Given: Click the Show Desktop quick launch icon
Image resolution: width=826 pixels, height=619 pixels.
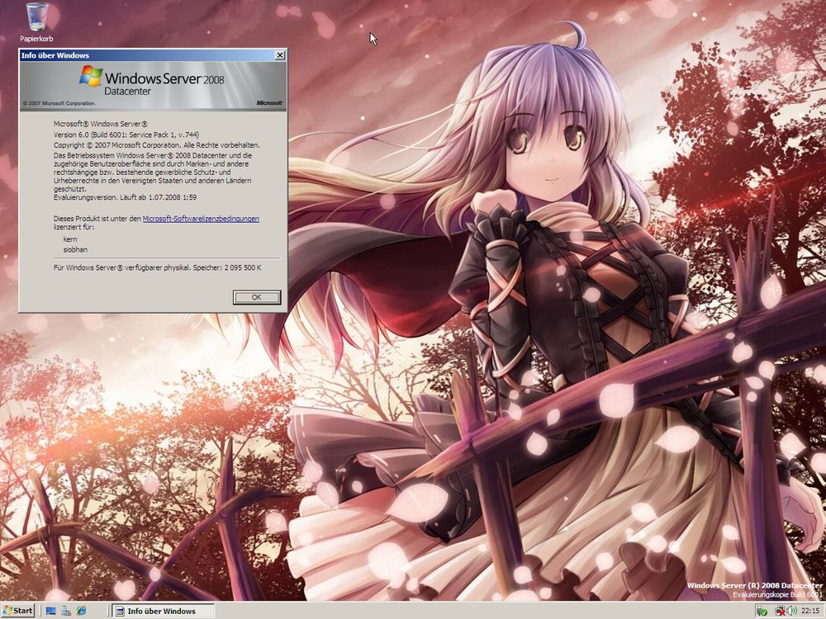Looking at the screenshot, I should tap(50, 611).
